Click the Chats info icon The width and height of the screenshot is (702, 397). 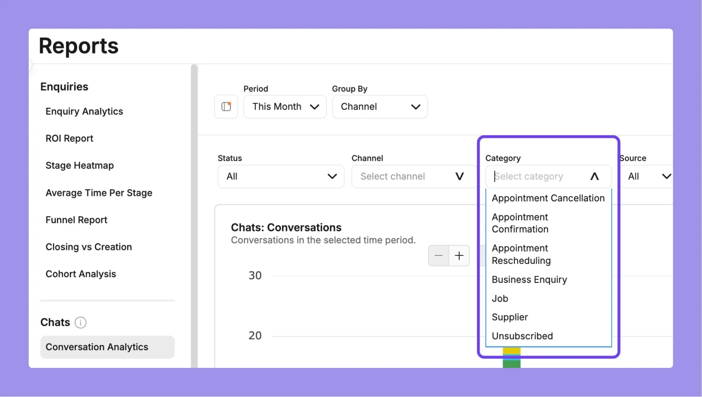click(x=80, y=323)
